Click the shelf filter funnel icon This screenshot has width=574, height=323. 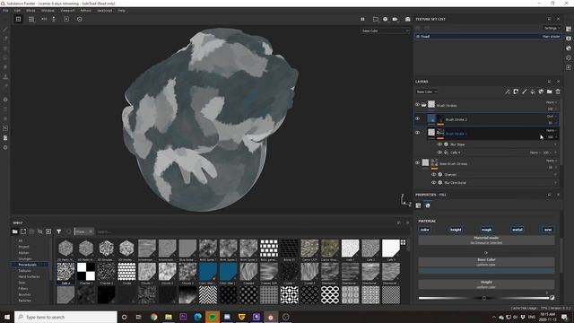(x=59, y=231)
